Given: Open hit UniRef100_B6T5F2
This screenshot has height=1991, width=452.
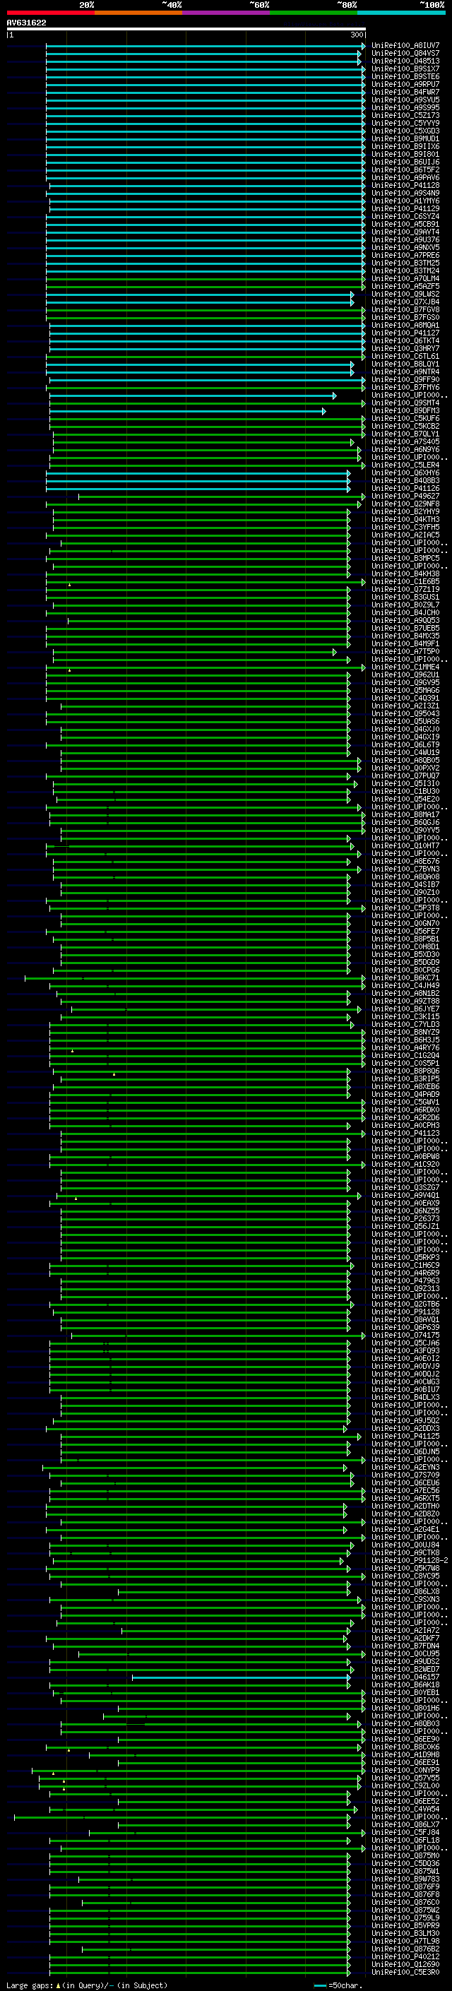Looking at the screenshot, I should tap(405, 170).
